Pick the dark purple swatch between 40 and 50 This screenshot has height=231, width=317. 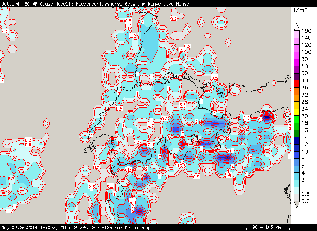[x=297, y=77]
